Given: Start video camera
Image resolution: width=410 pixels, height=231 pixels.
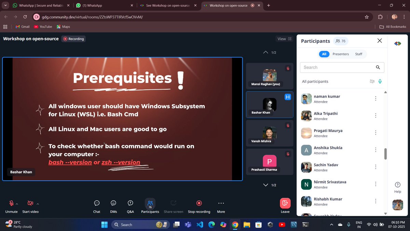Looking at the screenshot, I should pyautogui.click(x=30, y=206).
